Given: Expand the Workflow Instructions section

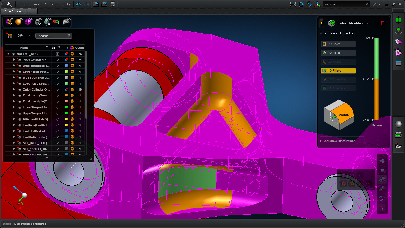Looking at the screenshot, I should point(321,141).
